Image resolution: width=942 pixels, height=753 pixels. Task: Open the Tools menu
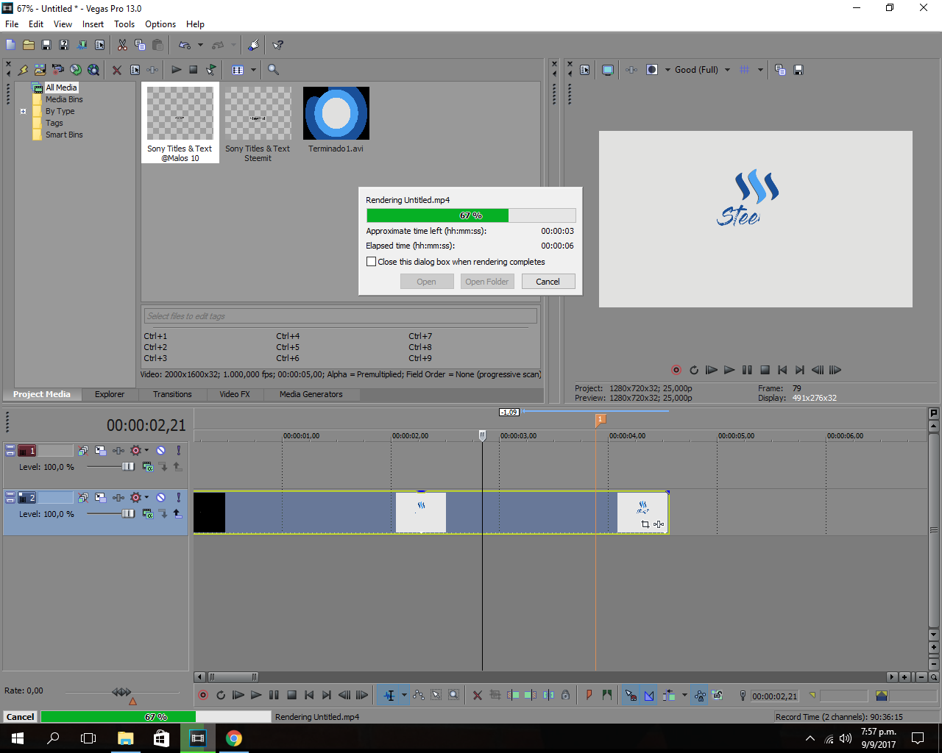pyautogui.click(x=124, y=24)
